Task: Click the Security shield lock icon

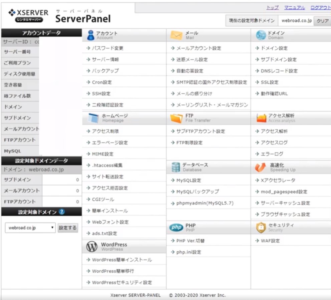Action: tap(261, 227)
